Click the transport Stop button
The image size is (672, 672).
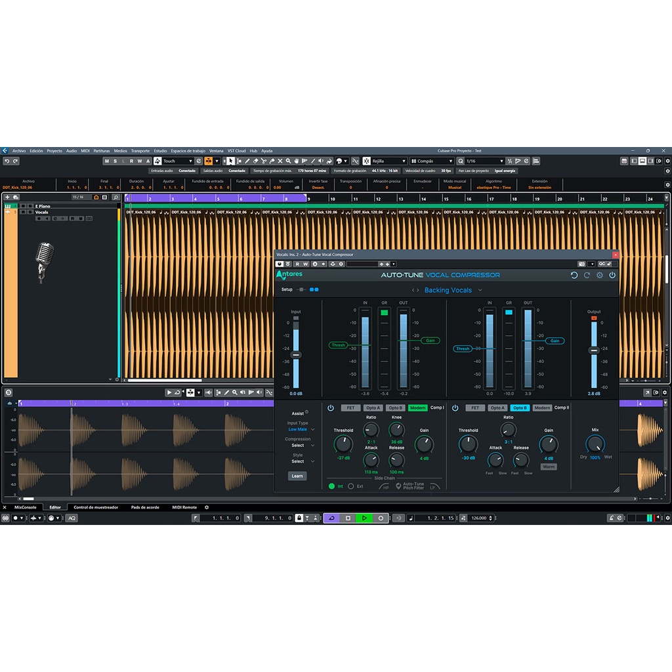click(x=348, y=518)
